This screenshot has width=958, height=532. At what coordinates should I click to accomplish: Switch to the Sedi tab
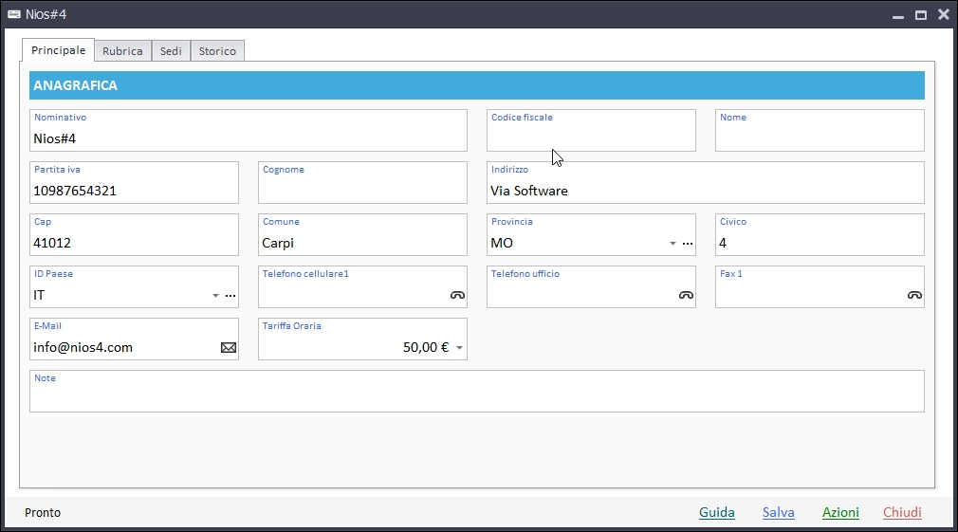[171, 51]
